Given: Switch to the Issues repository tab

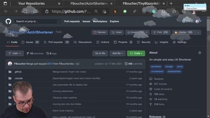Looking at the screenshot, I should point(30,42).
